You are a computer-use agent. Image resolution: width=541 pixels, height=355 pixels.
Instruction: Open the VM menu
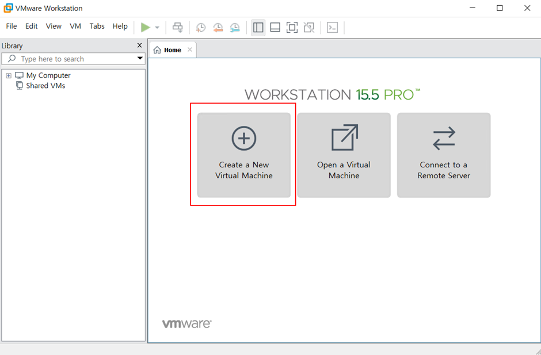pos(75,26)
